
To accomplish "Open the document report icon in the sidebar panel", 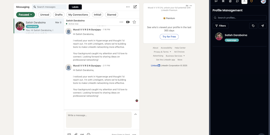I will click(x=230, y=1).
